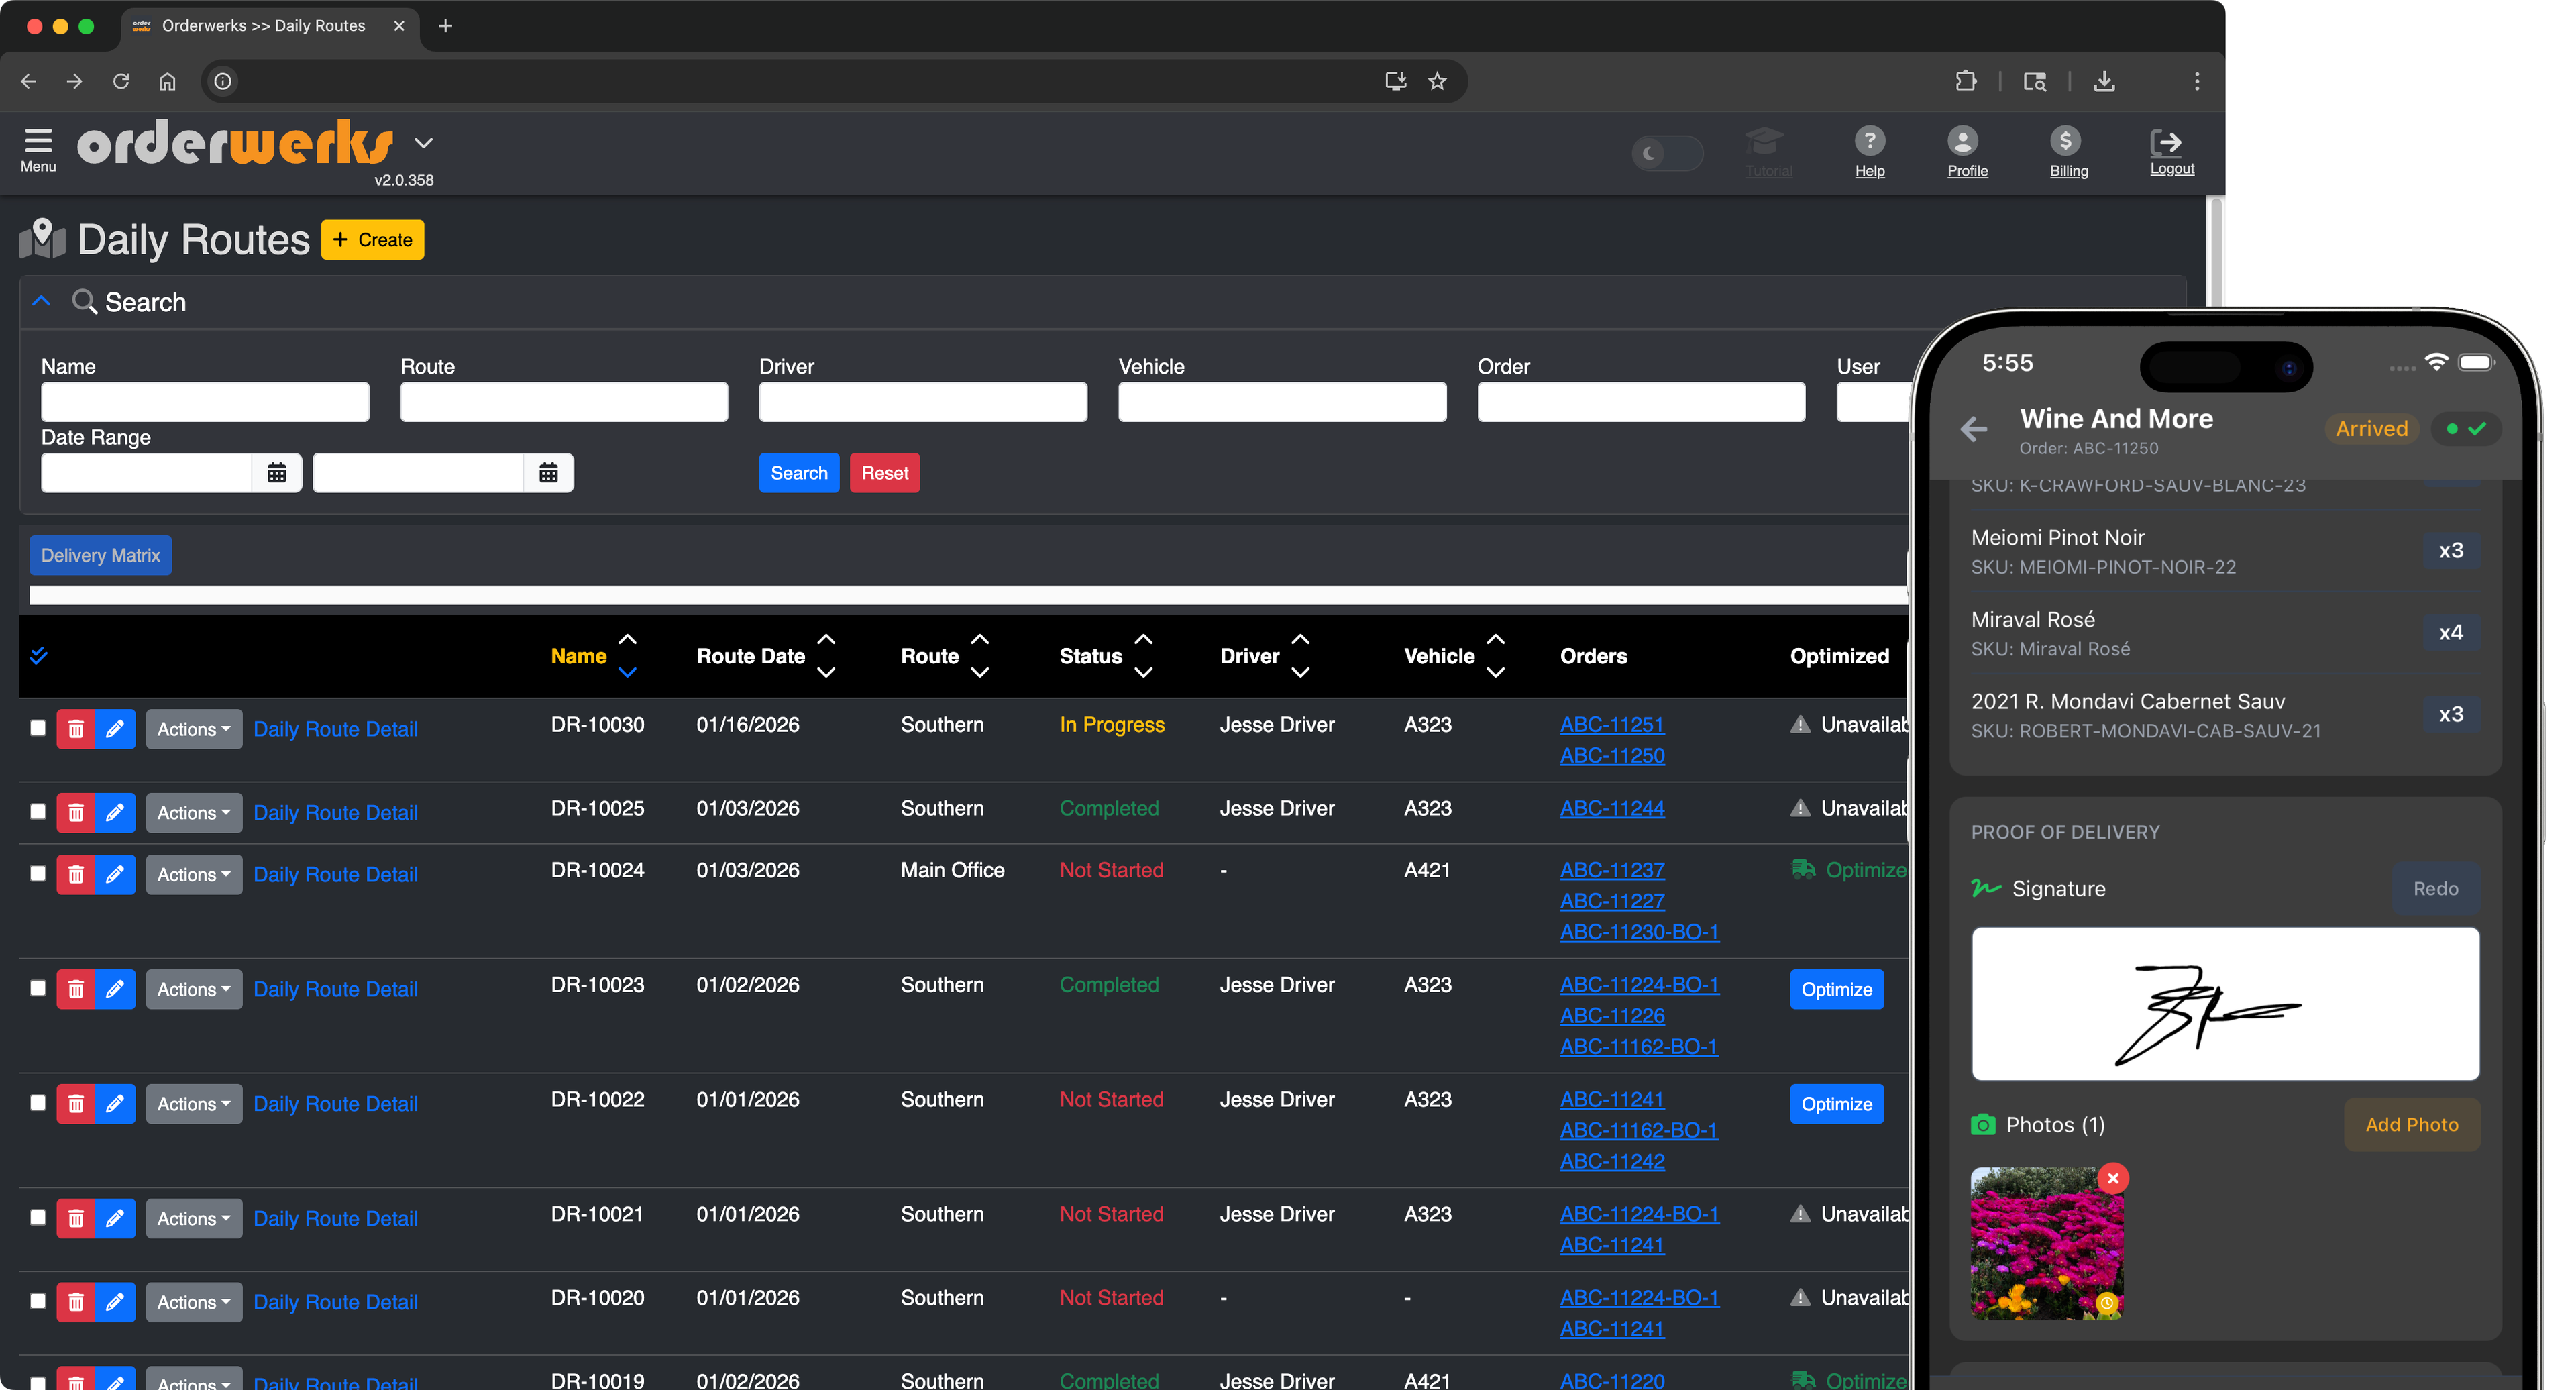Toggle dark mode switch in the header

coord(1667,153)
